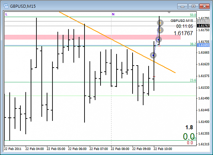Click the second orange arrow trade marker
Screen dimensions: 213x155
pyautogui.click(x=160, y=30)
